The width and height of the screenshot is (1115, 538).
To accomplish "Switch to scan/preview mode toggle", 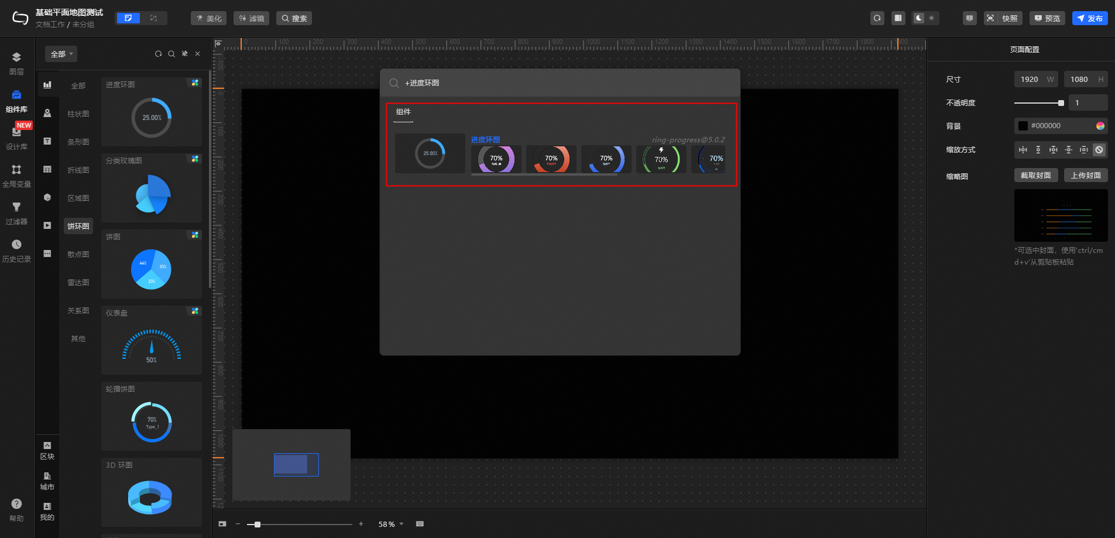I will click(x=153, y=18).
